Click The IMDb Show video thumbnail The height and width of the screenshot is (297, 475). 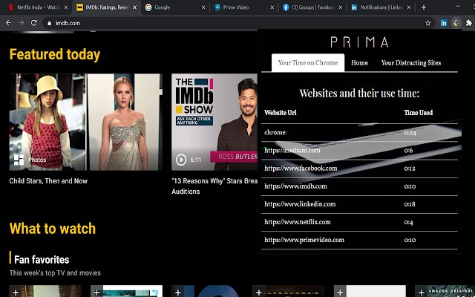(x=214, y=122)
